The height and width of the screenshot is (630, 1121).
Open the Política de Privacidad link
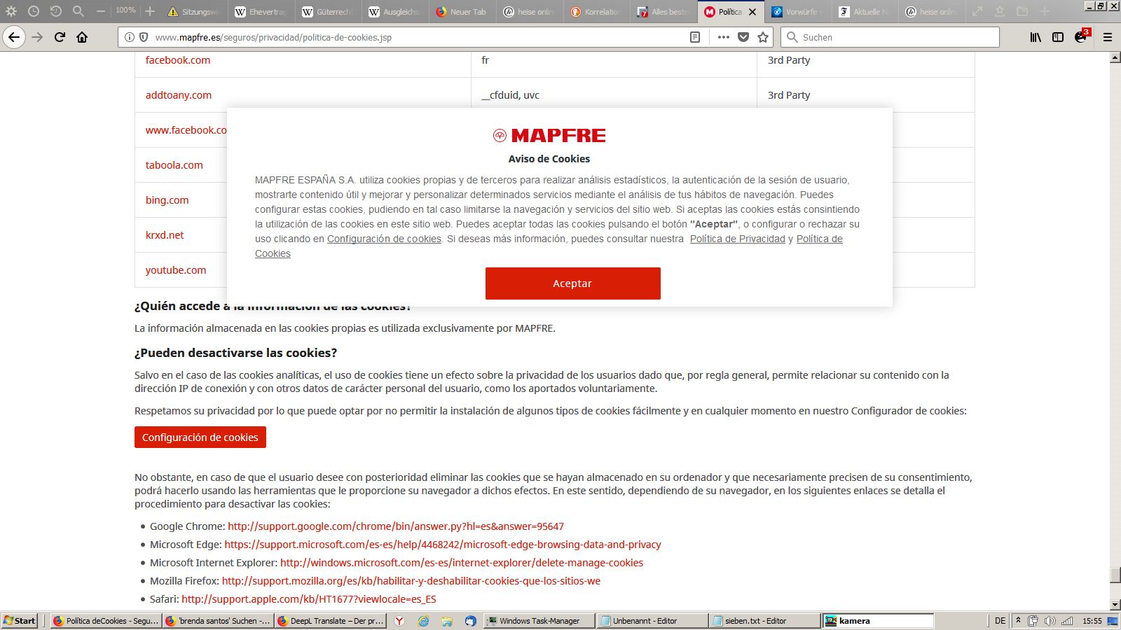[x=737, y=239]
